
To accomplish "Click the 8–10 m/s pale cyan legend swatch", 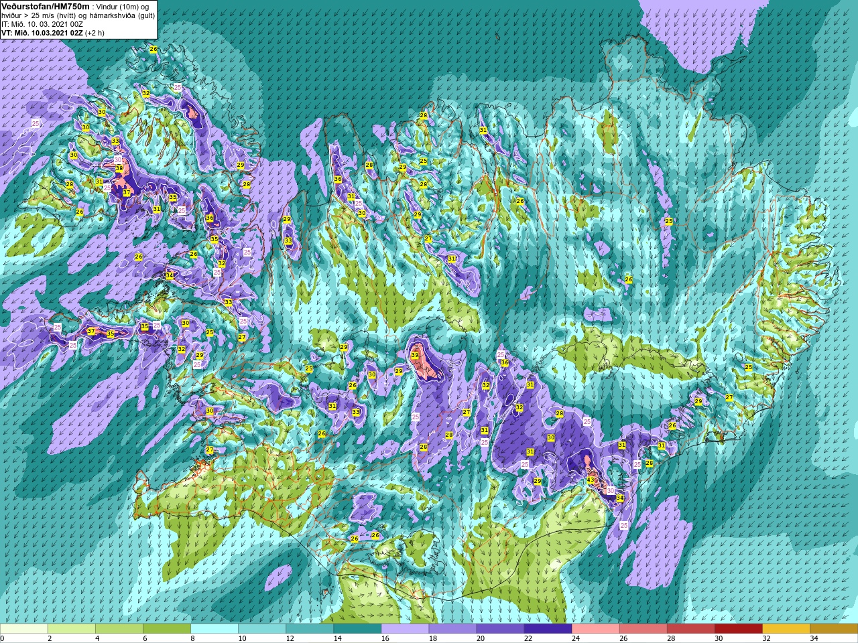I will click(x=214, y=629).
